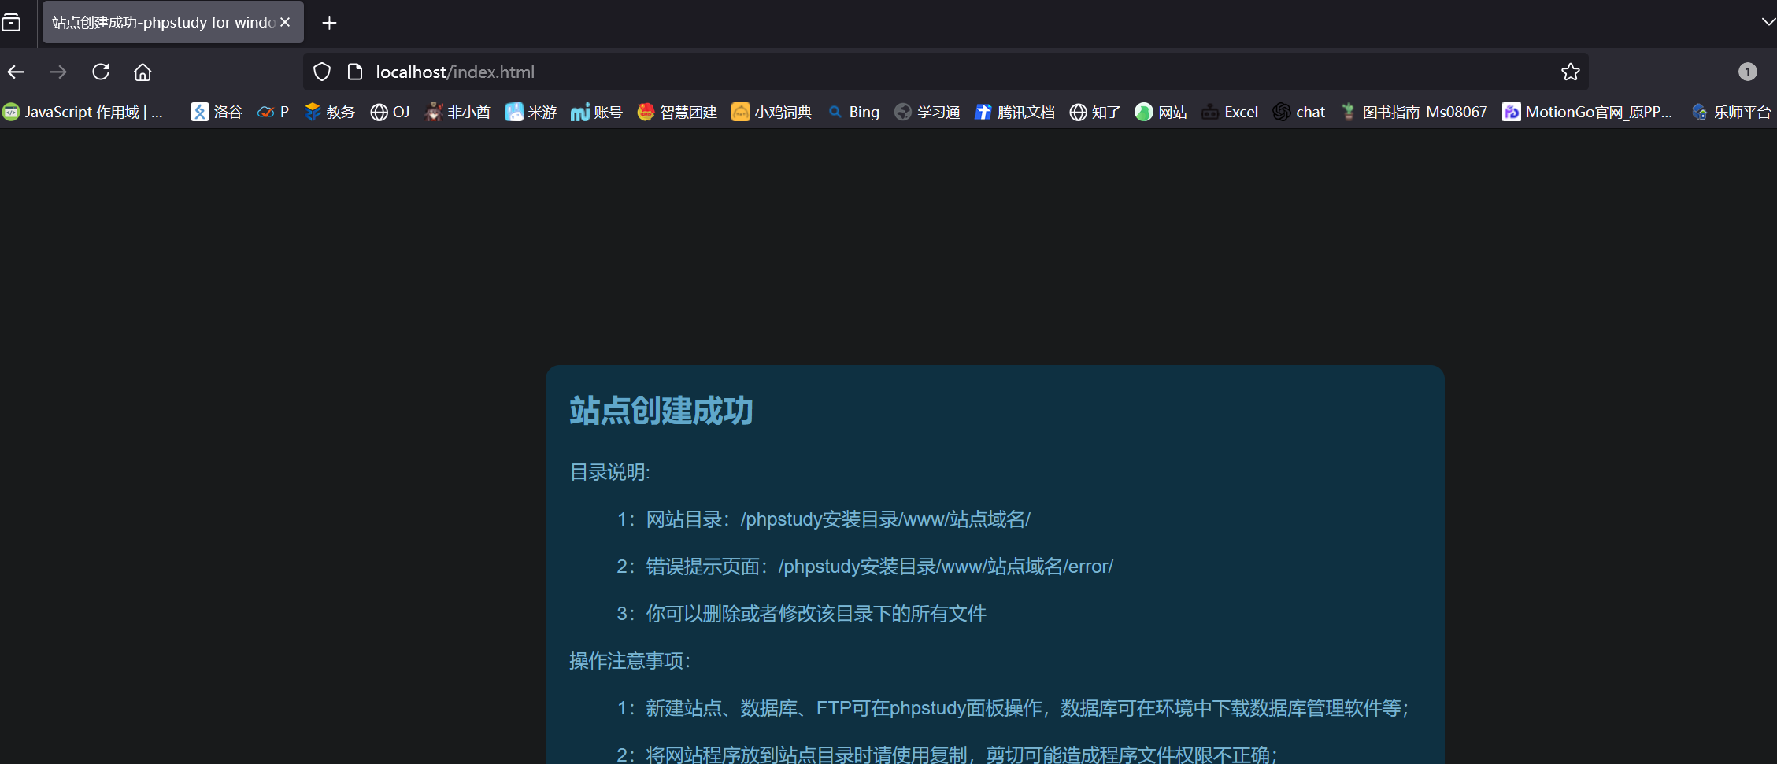Click the 网站目录 path line
The width and height of the screenshot is (1777, 764).
tap(824, 519)
